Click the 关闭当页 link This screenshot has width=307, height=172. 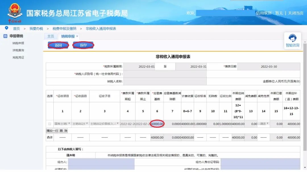click(x=296, y=13)
